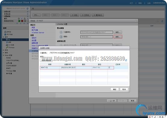
Task: Open the vCenter Server wizard step
Action: pyautogui.click(x=38, y=33)
